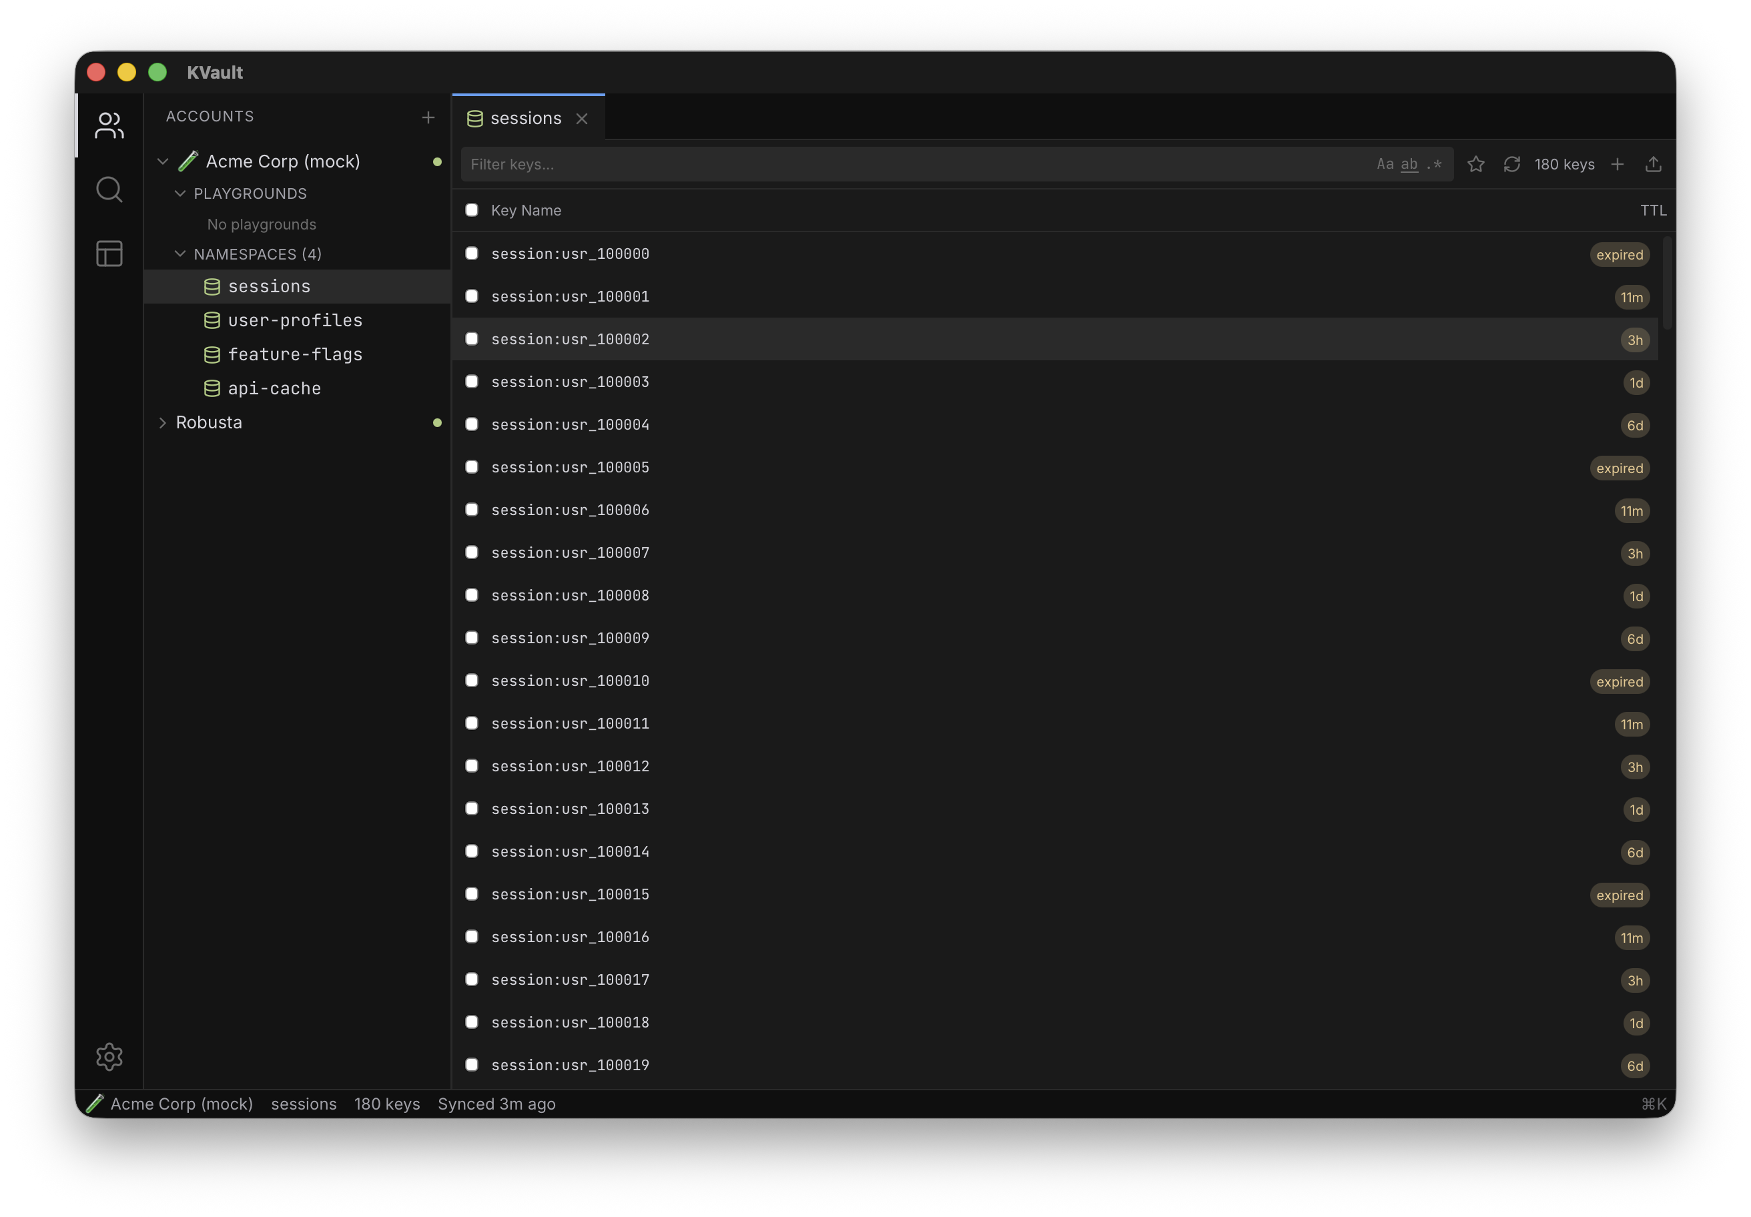
Task: Open the search panel
Action: coord(109,189)
